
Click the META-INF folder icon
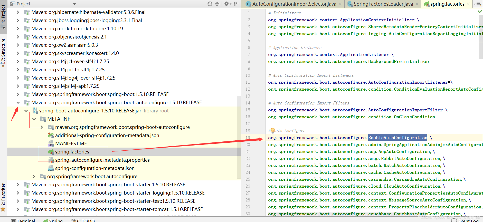click(43, 119)
